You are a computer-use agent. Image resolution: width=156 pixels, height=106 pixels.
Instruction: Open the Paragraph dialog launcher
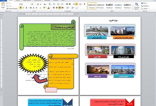(86, 11)
